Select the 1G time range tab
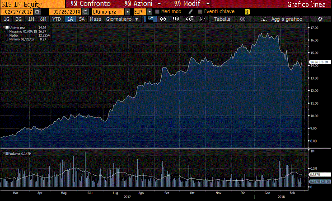This screenshot has width=332, height=201. [x=7, y=19]
